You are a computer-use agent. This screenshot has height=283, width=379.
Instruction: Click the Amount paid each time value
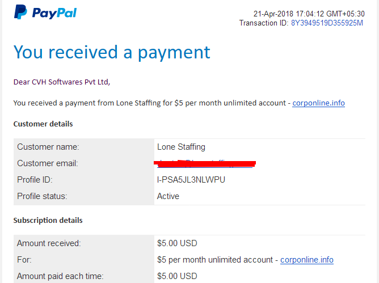177,276
